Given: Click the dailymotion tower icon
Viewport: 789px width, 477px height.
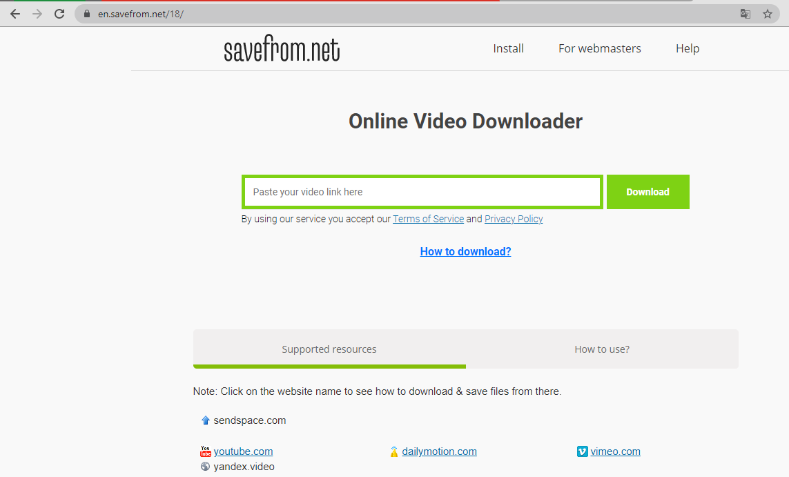Looking at the screenshot, I should tap(394, 451).
